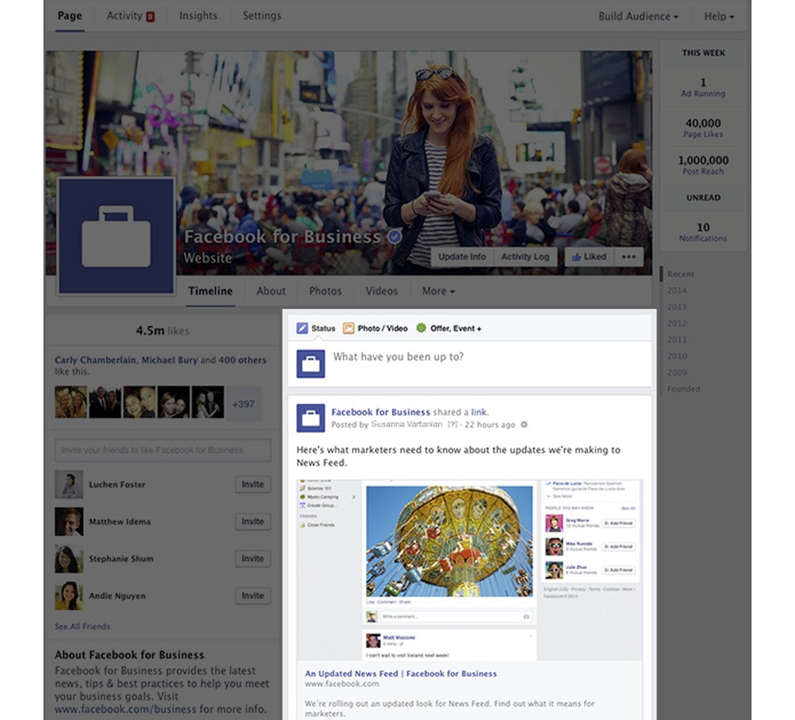
Task: Expand the Help dropdown menu
Action: (x=719, y=16)
